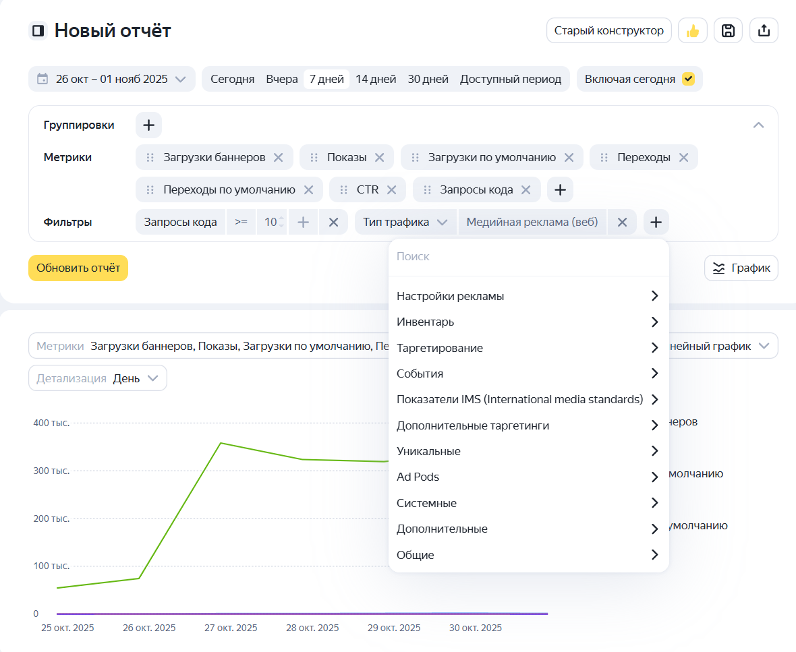The image size is (796, 652).
Task: Expand Настройки рекламы menu category
Action: [x=528, y=296]
